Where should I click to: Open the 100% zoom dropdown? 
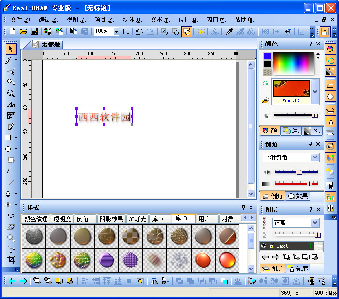[x=116, y=31]
